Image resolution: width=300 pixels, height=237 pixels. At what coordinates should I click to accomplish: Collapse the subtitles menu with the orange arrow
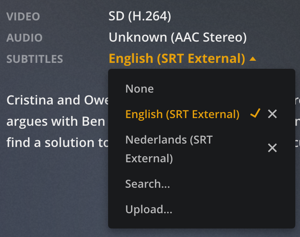253,59
